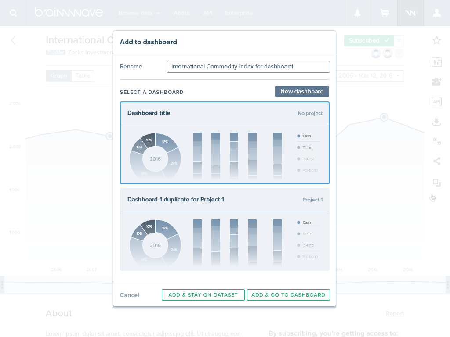Click the SELECT A DASHBOARD heading
The width and height of the screenshot is (450, 337).
(152, 92)
